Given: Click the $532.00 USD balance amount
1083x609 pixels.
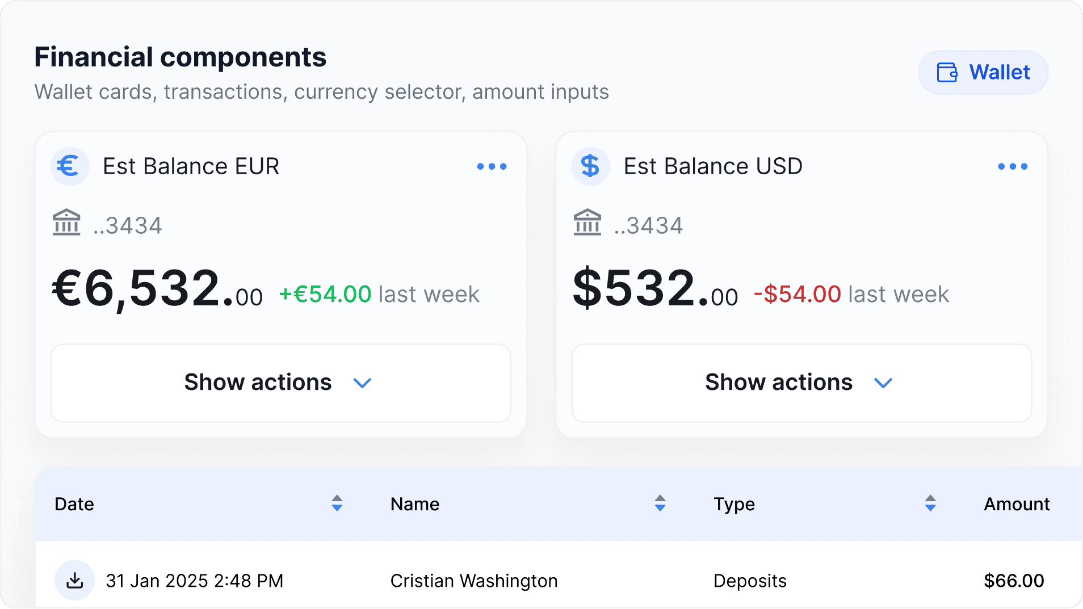Looking at the screenshot, I should click(656, 288).
